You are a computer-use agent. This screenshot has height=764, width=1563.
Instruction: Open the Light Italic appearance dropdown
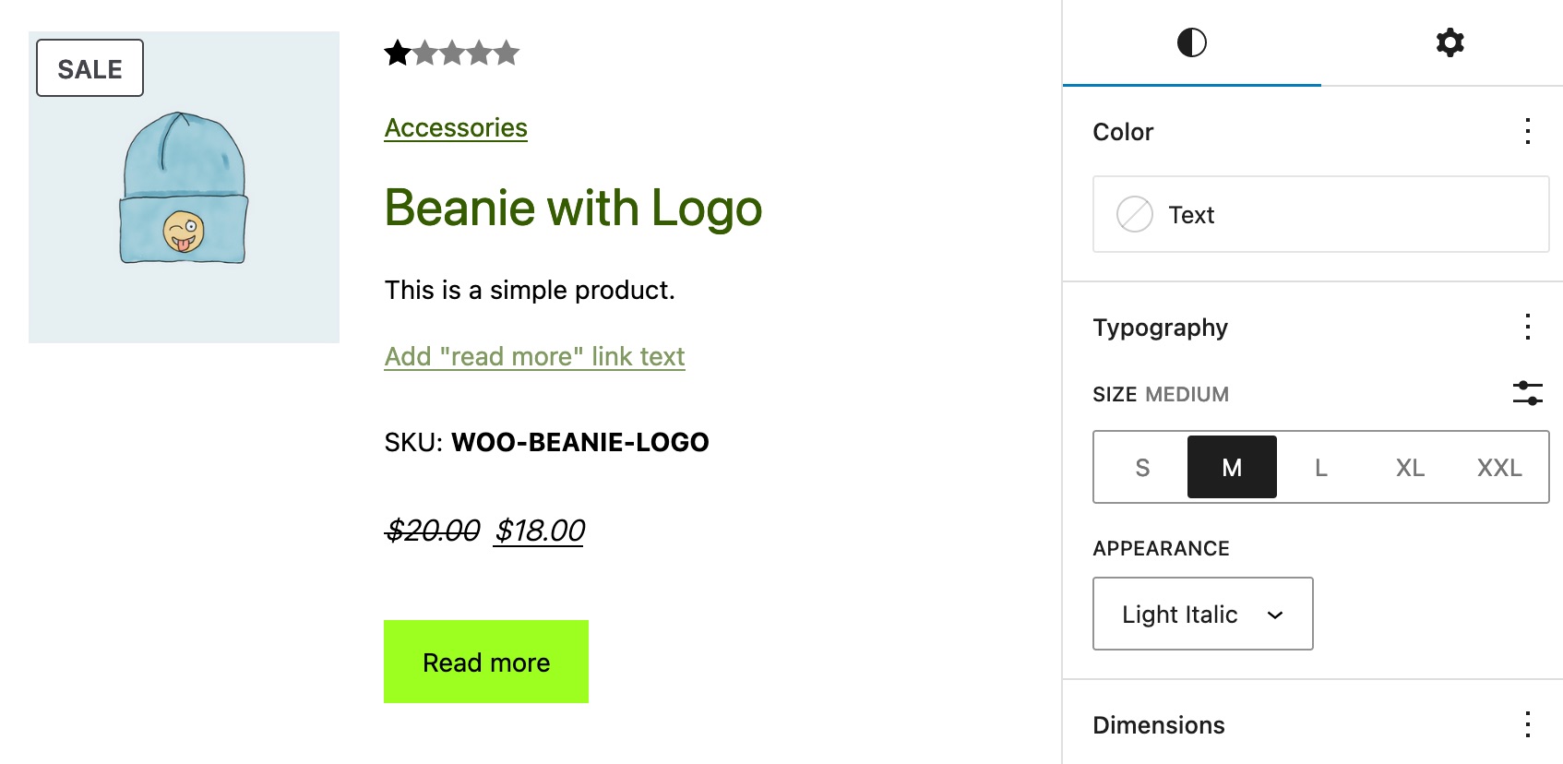(1202, 614)
